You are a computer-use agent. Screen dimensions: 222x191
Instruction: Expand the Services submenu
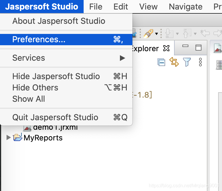(66, 58)
